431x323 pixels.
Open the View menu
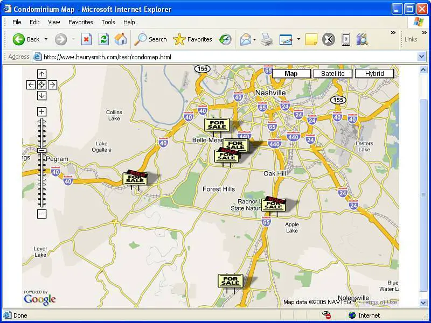click(54, 22)
